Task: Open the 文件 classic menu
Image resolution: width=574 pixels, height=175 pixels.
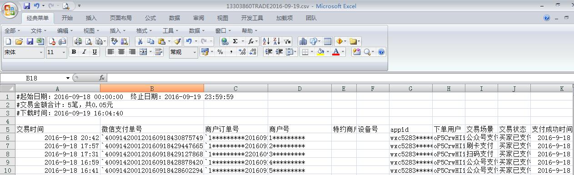Action: pos(39,31)
